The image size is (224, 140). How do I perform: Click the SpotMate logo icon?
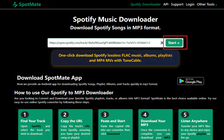15,4
